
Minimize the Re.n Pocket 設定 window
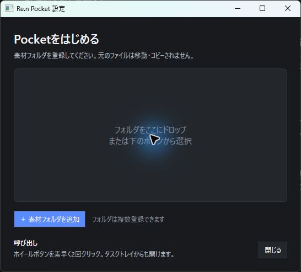[238, 8]
